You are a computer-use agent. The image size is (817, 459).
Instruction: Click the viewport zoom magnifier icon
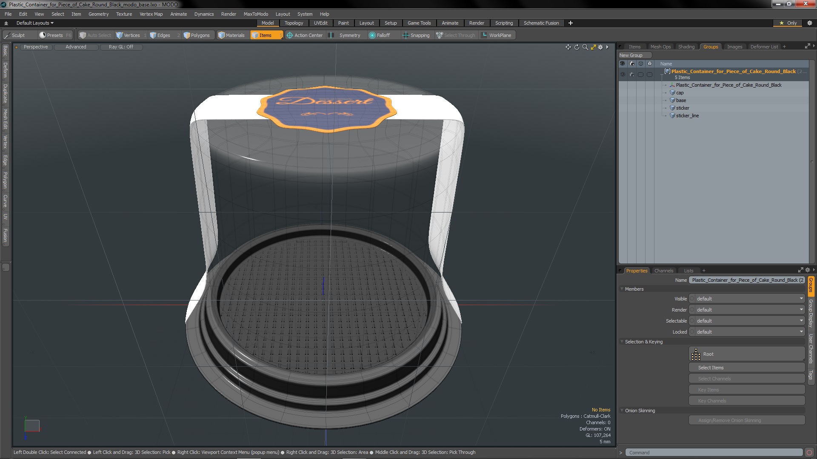coord(585,47)
